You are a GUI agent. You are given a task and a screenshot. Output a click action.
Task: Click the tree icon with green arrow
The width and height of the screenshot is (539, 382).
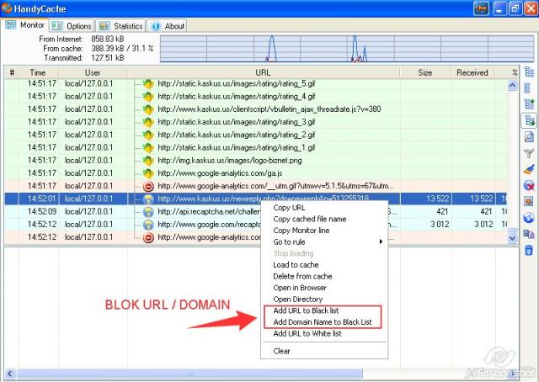click(x=529, y=104)
